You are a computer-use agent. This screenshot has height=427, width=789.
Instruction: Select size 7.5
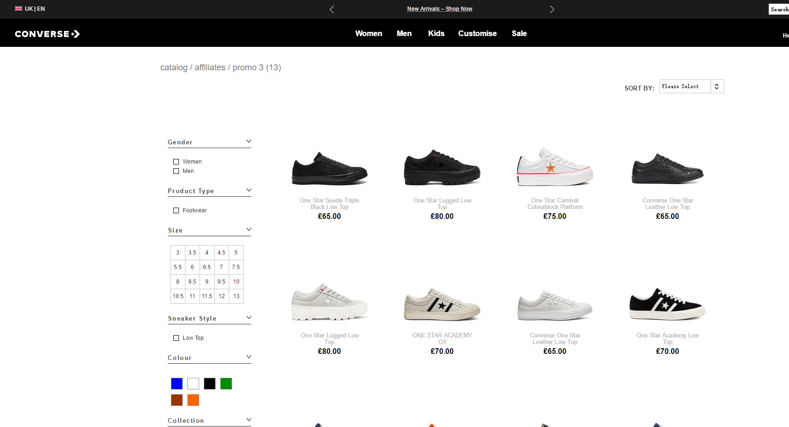point(236,267)
